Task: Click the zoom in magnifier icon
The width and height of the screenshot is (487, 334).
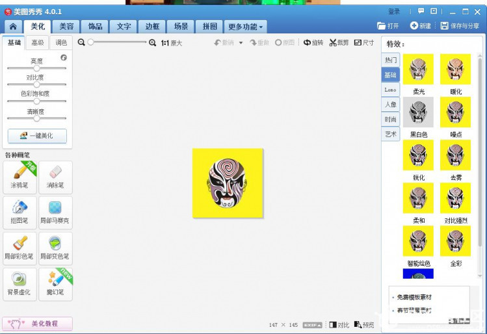Action: 152,42
